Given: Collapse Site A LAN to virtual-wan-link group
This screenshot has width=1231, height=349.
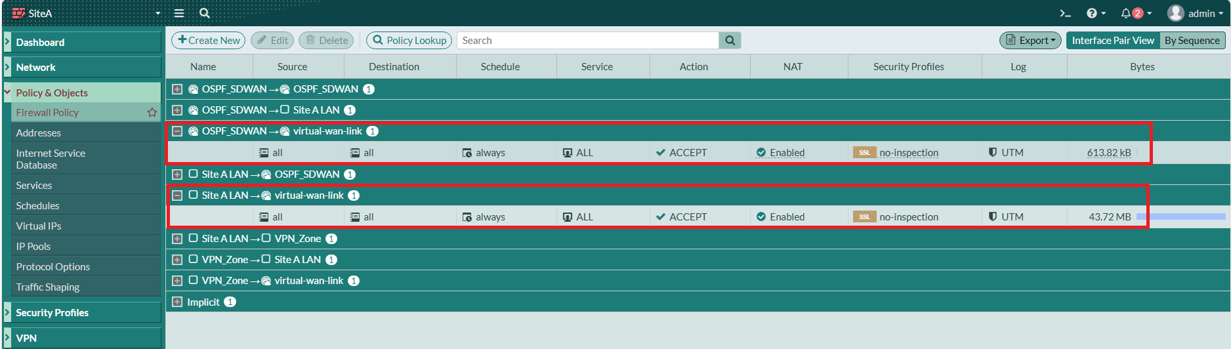Looking at the screenshot, I should 177,195.
